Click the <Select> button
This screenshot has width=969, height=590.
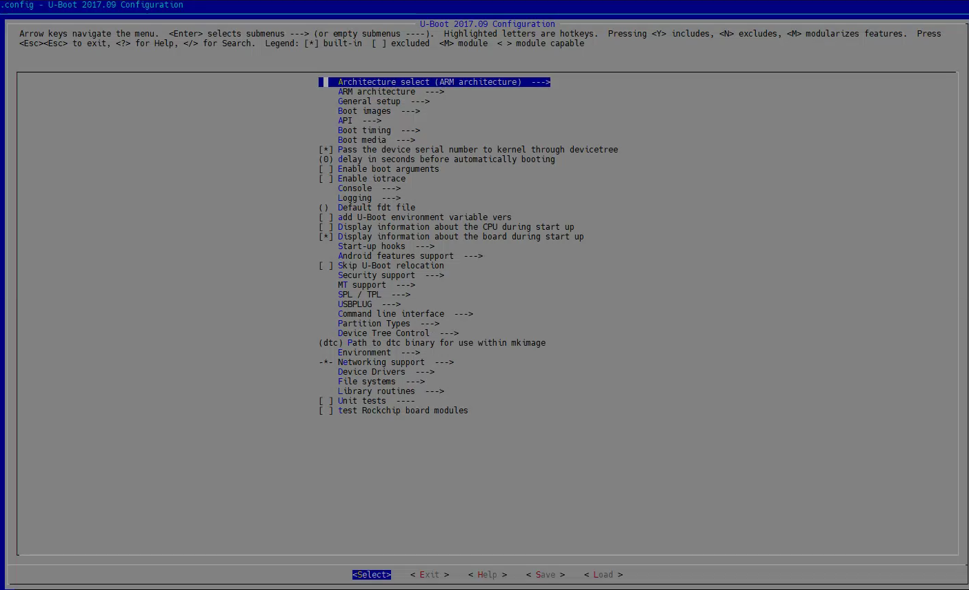[372, 575]
